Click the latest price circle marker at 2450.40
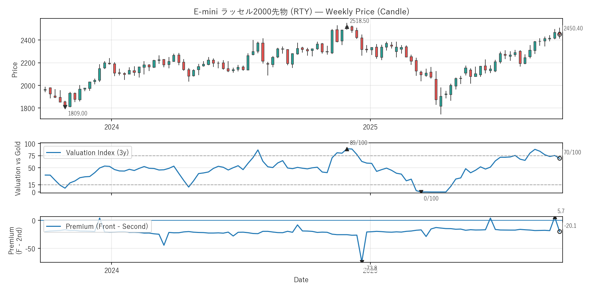This screenshot has height=290, width=591. click(x=560, y=34)
